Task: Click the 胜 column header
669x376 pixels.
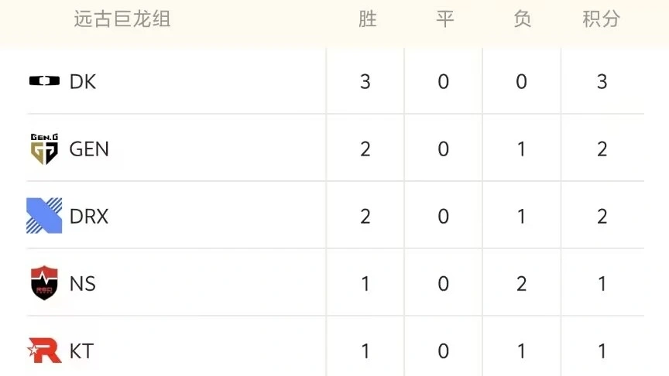Action: click(367, 19)
